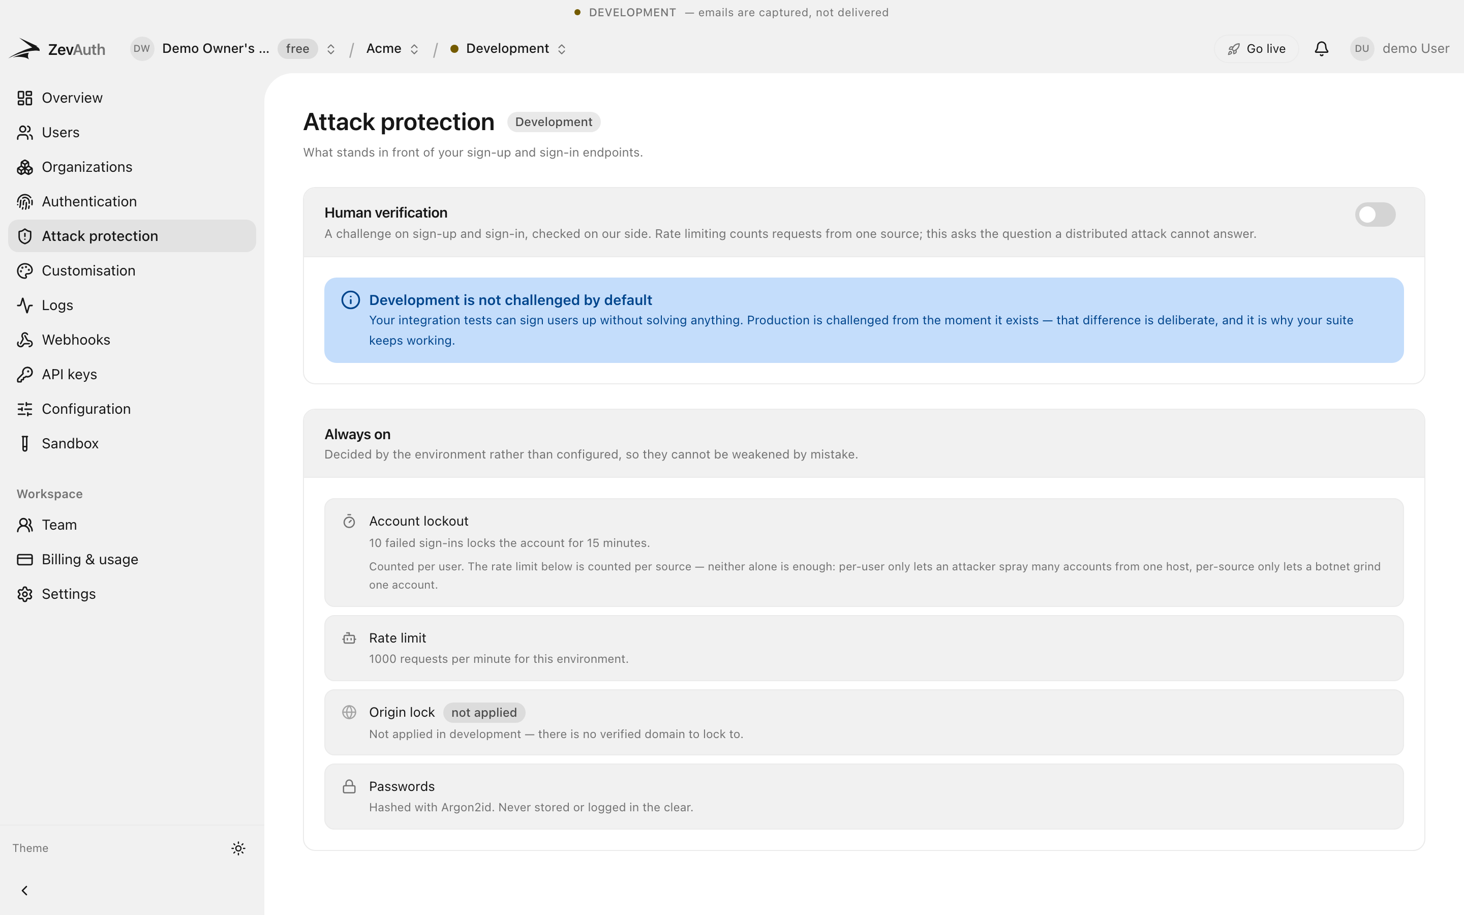The height and width of the screenshot is (915, 1464).
Task: Collapse the sidebar with the chevron
Action: (25, 890)
